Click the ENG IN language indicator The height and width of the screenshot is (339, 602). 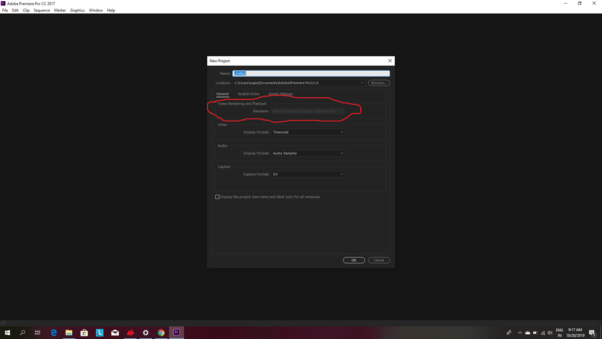(559, 332)
